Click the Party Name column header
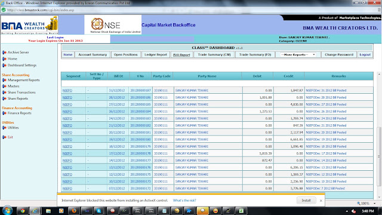This screenshot has height=215, width=382. (x=207, y=76)
